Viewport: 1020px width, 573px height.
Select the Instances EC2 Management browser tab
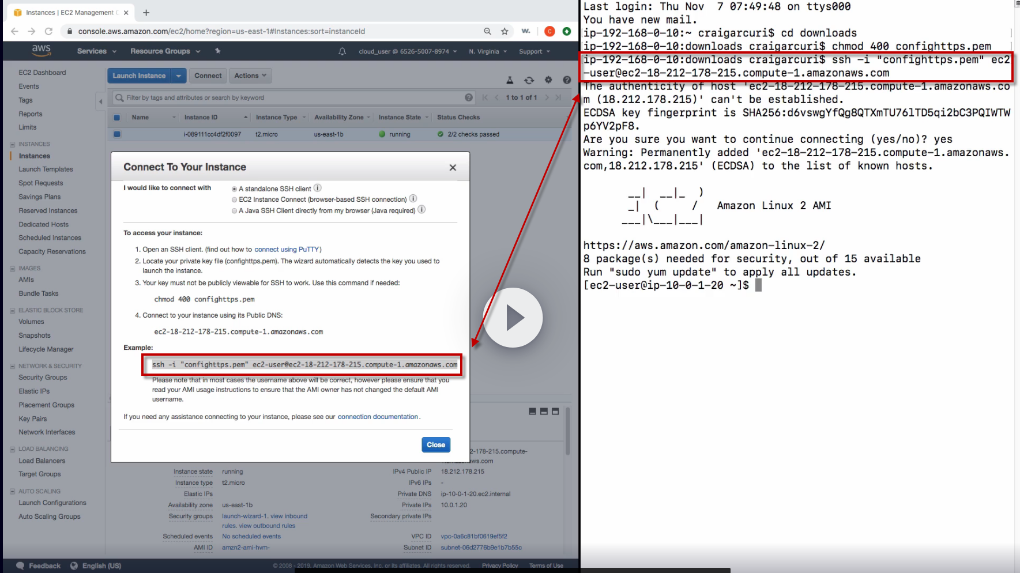(71, 13)
